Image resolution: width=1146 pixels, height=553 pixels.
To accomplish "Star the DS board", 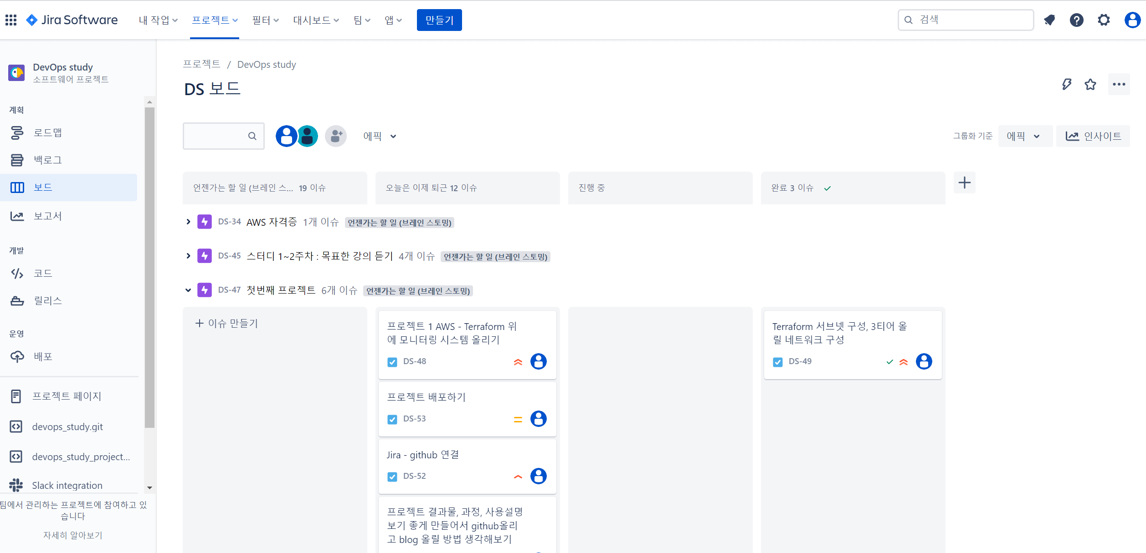I will (x=1090, y=84).
